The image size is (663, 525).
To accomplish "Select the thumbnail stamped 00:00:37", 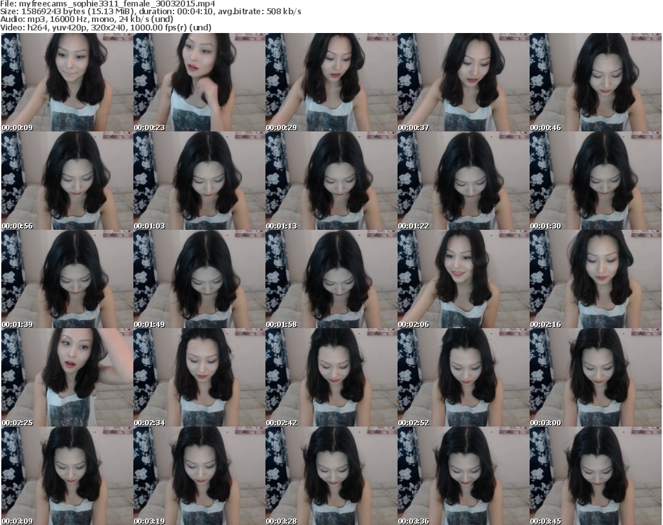I will (464, 82).
